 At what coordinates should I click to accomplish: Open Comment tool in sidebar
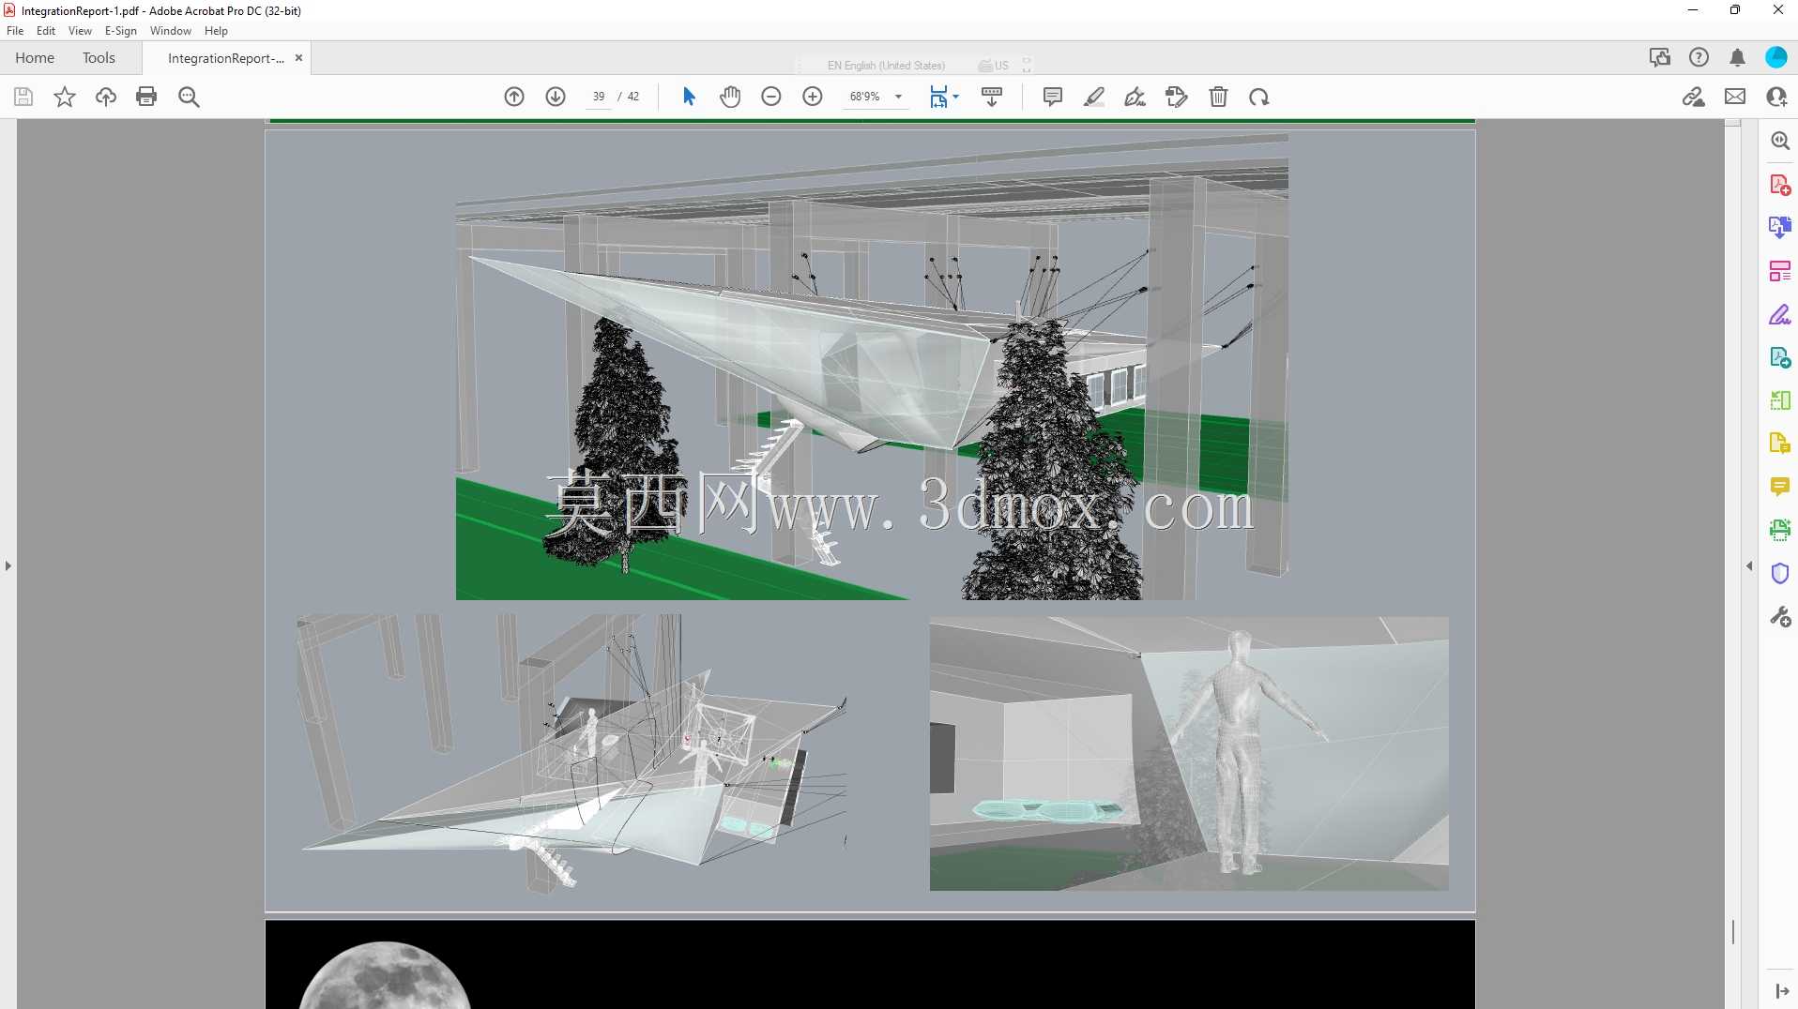(x=1780, y=487)
